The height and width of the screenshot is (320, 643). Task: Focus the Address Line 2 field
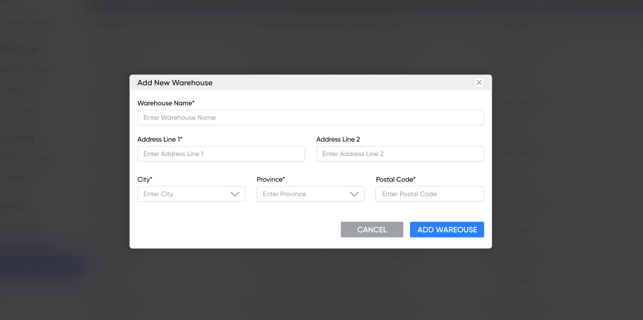400,154
